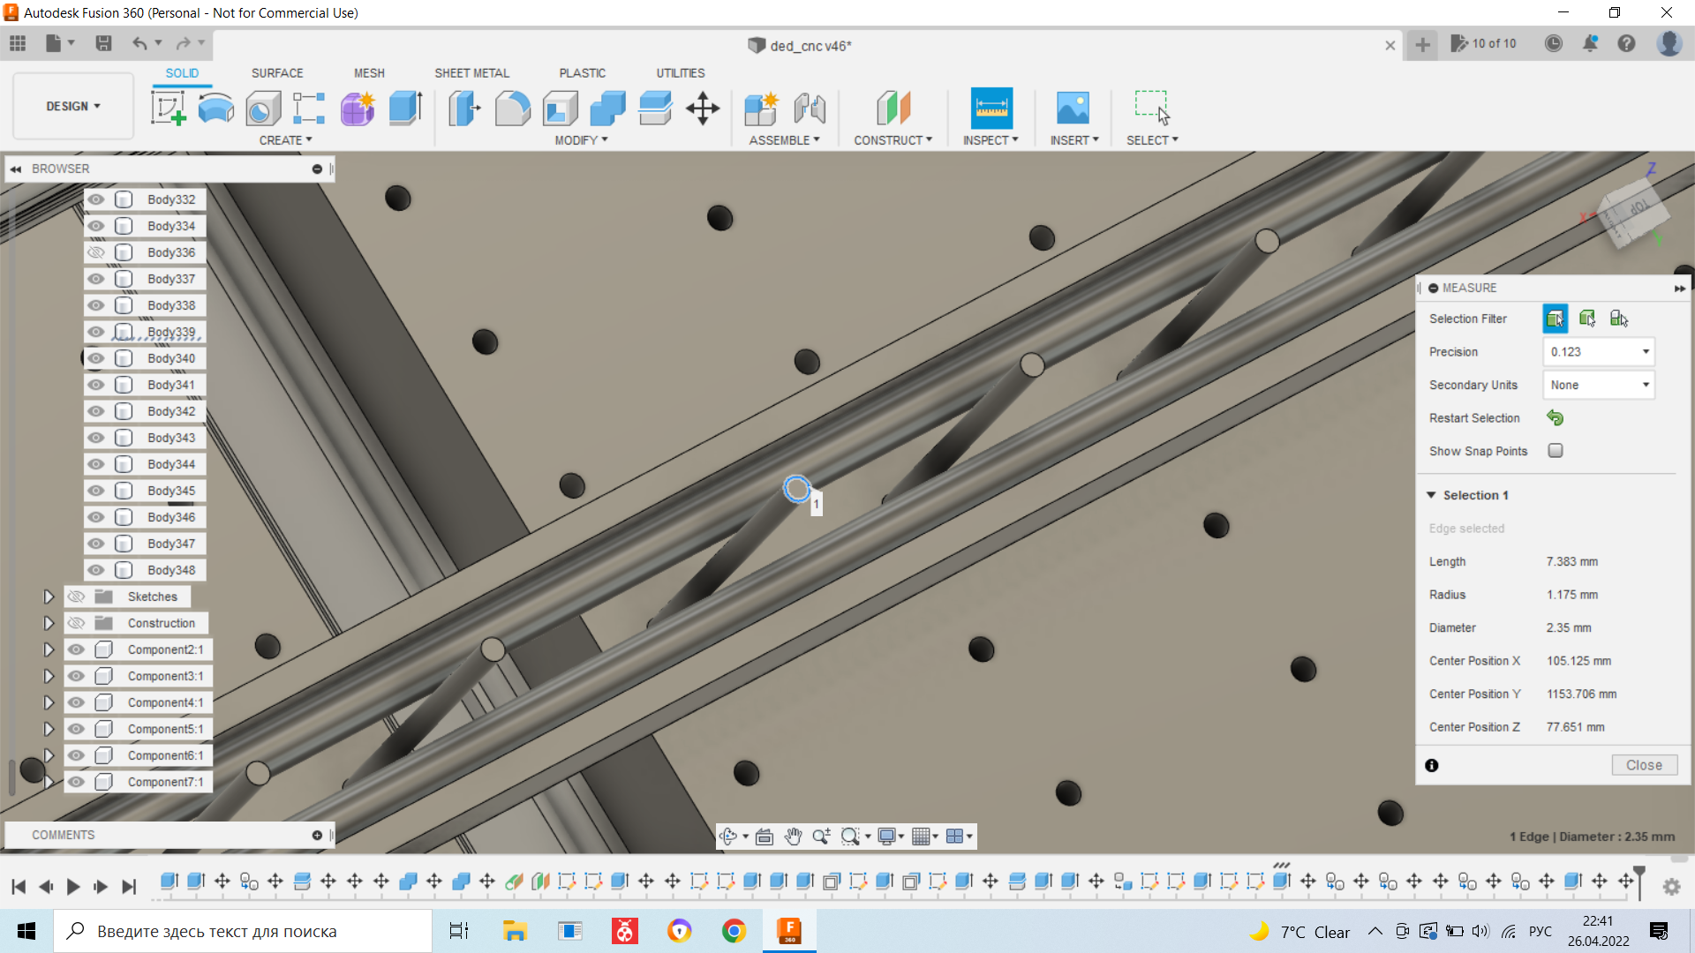This screenshot has width=1695, height=953.
Task: Show hidden Body336 via eye icon
Action: coord(96,252)
